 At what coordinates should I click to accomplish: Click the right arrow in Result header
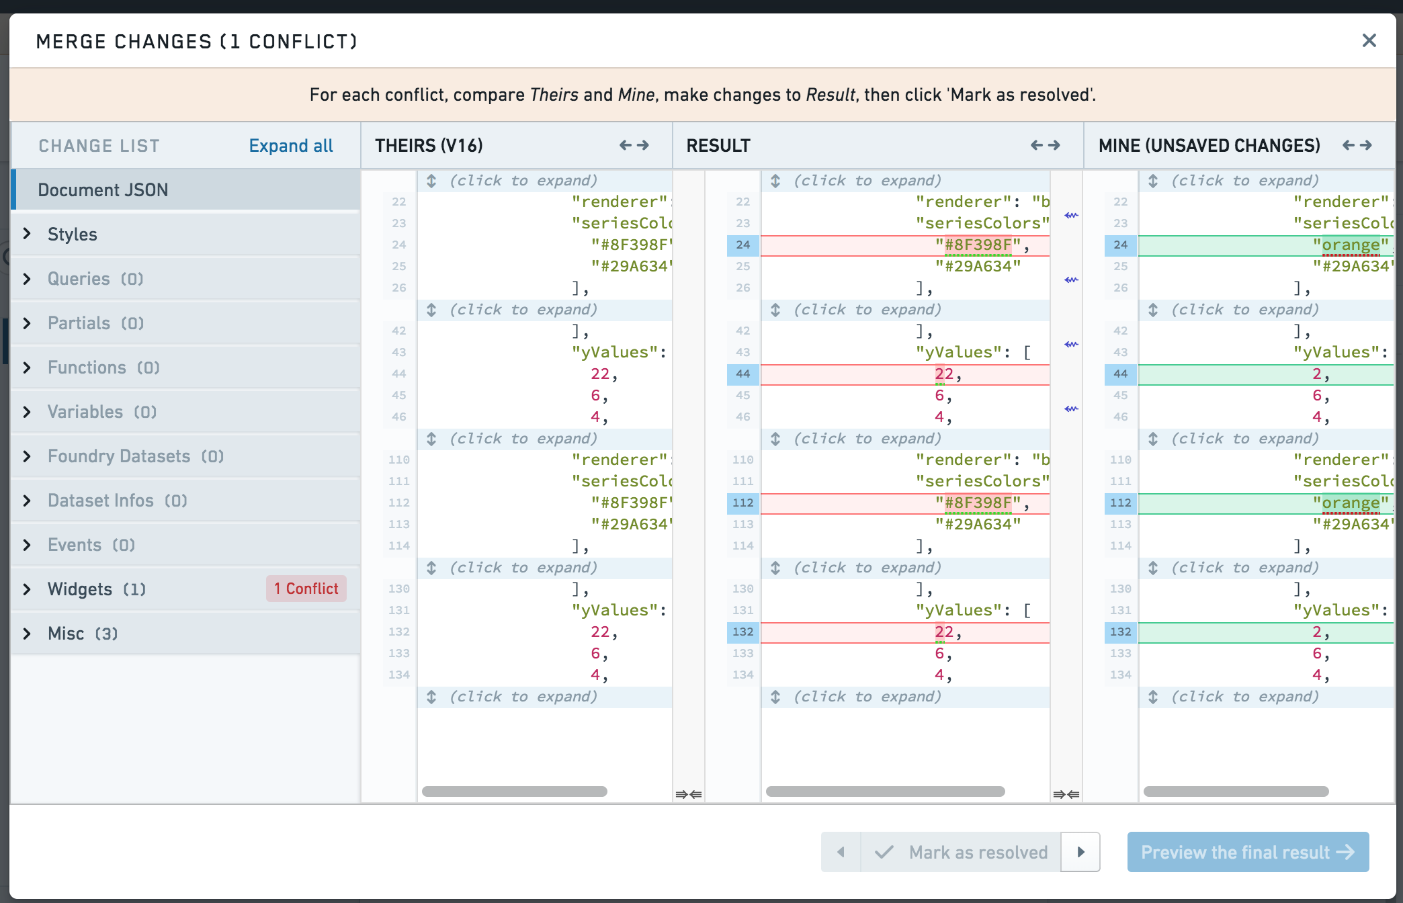pyautogui.click(x=1054, y=145)
